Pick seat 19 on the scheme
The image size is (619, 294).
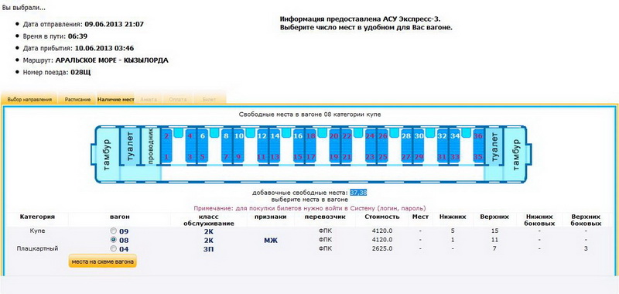pyautogui.click(x=334, y=157)
